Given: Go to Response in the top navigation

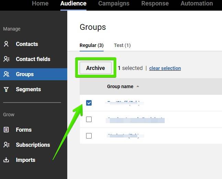Looking at the screenshot, I should point(155,4).
